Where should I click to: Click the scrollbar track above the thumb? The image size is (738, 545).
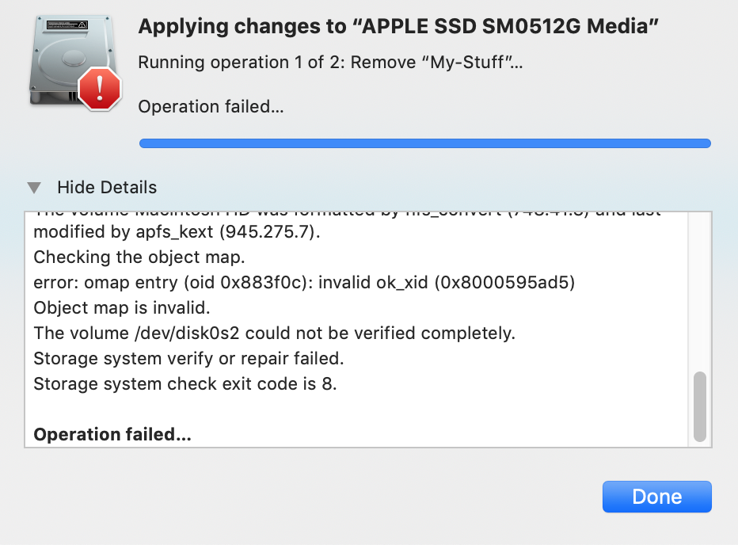[700, 292]
